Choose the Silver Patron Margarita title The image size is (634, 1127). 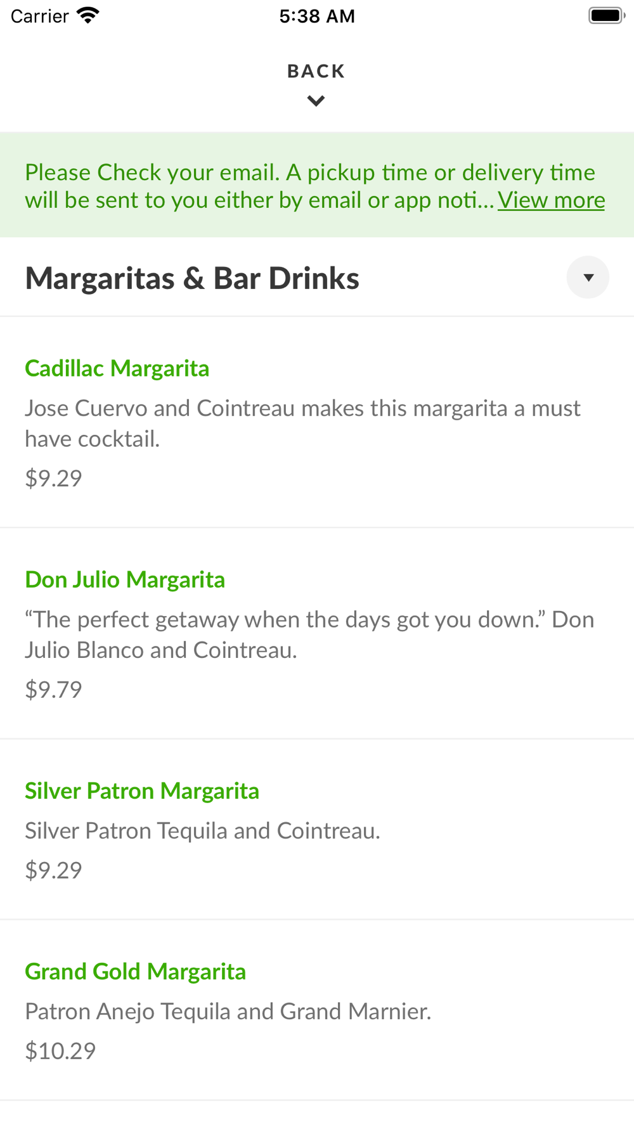click(142, 790)
